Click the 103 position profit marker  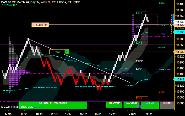[x=57, y=52]
